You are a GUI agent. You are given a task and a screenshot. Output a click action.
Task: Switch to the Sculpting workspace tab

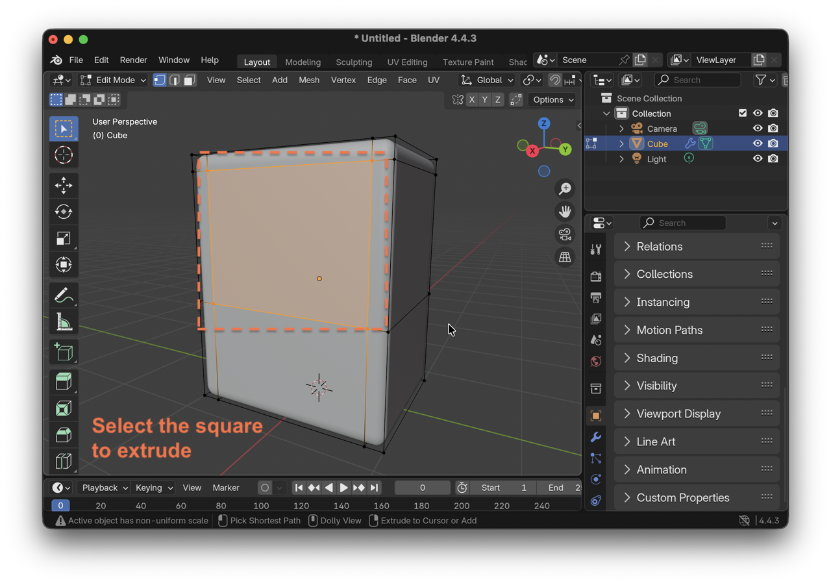(354, 62)
